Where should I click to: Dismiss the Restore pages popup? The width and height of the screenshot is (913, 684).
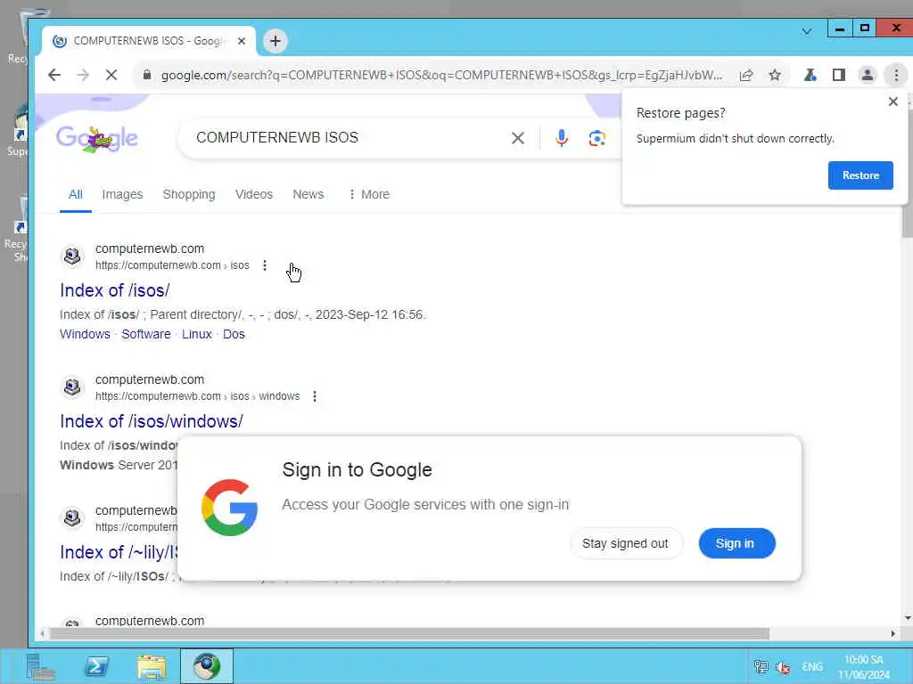click(x=893, y=102)
